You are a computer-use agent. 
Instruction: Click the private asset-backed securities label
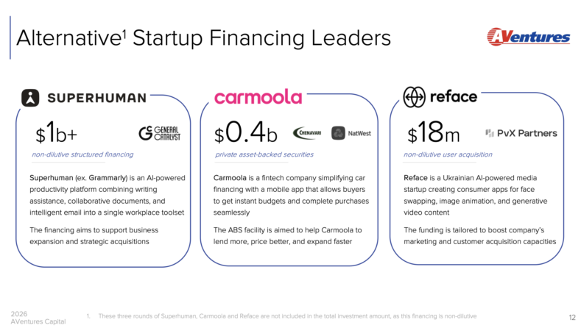264,154
